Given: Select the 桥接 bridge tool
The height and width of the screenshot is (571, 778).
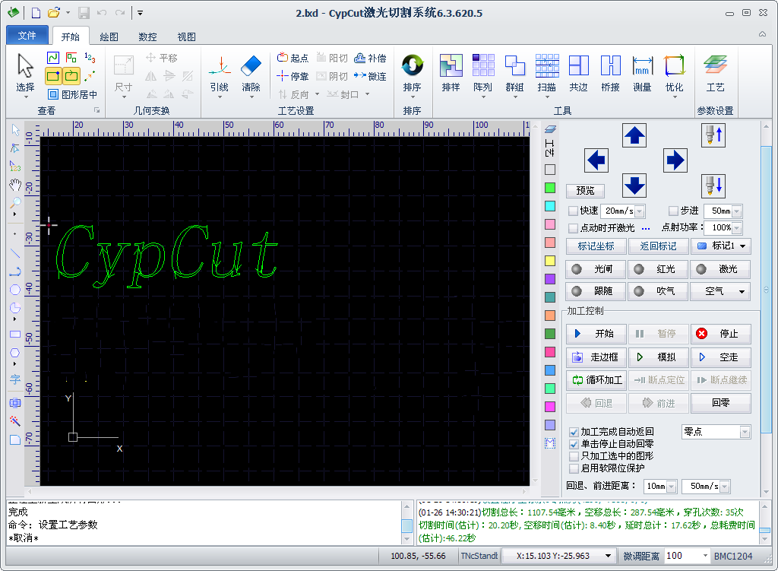Looking at the screenshot, I should pyautogui.click(x=610, y=67).
